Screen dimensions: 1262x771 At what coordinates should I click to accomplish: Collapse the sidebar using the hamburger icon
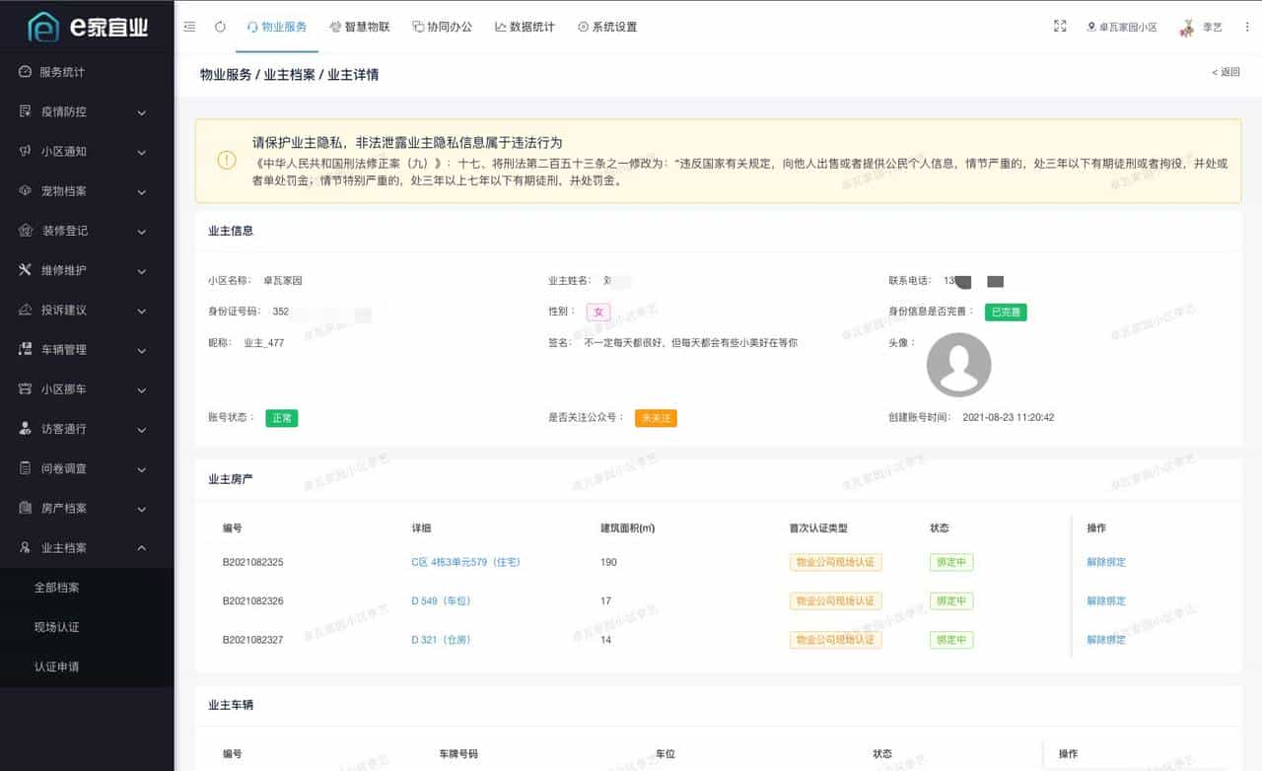click(x=189, y=27)
